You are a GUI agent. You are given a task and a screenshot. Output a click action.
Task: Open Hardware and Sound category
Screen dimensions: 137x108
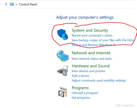(91, 66)
